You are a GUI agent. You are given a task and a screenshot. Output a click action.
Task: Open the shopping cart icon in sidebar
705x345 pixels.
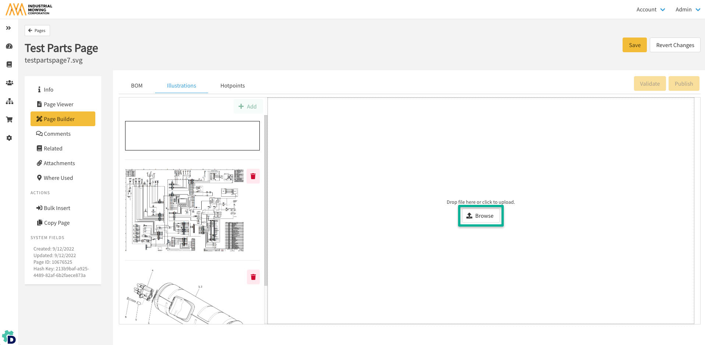[x=9, y=120]
